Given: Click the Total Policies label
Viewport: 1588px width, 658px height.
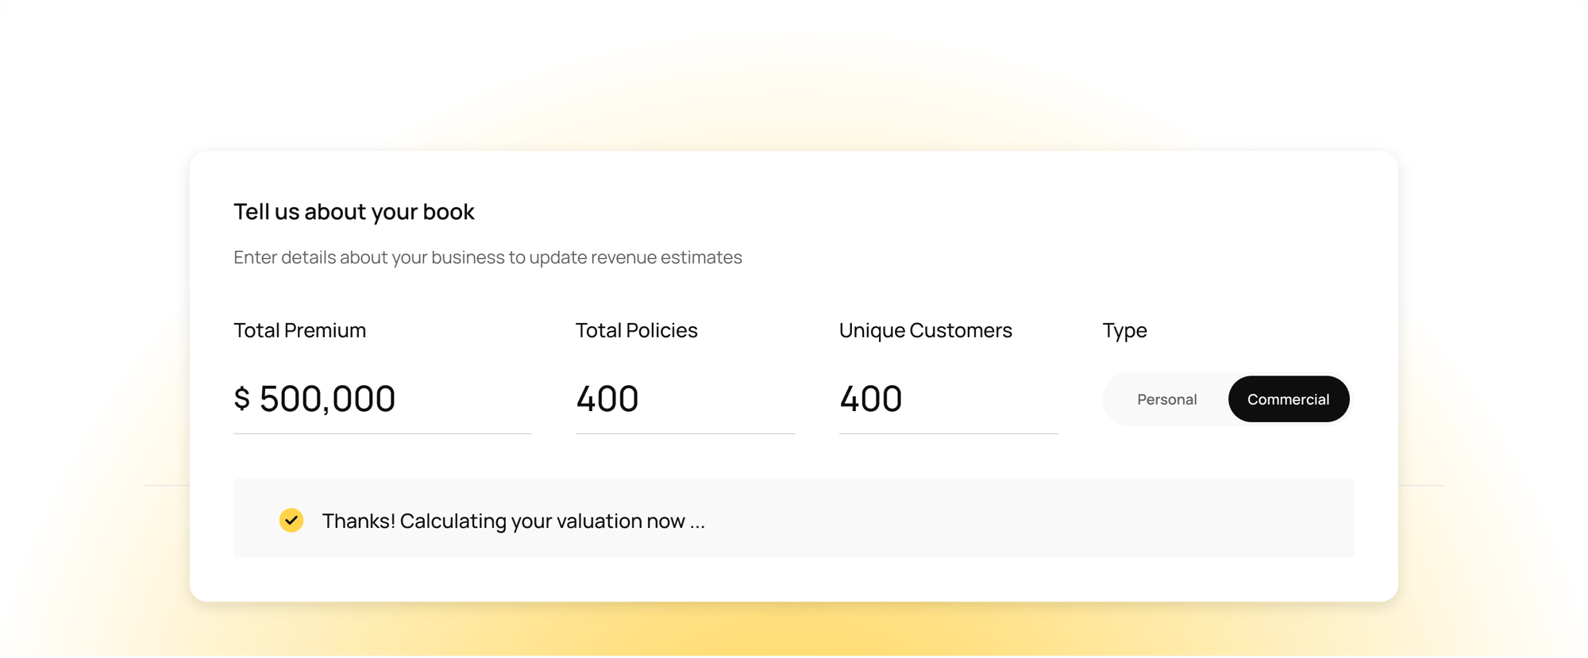Looking at the screenshot, I should pyautogui.click(x=636, y=330).
